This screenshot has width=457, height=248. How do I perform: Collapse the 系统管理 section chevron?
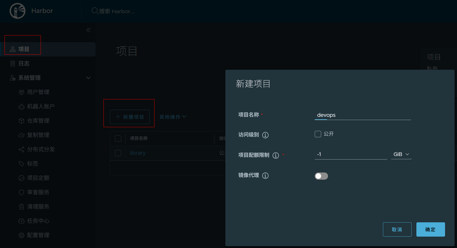point(88,78)
